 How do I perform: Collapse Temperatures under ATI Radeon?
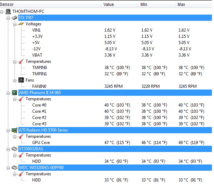(15, 137)
